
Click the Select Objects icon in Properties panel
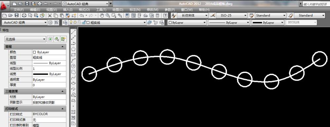(57, 39)
